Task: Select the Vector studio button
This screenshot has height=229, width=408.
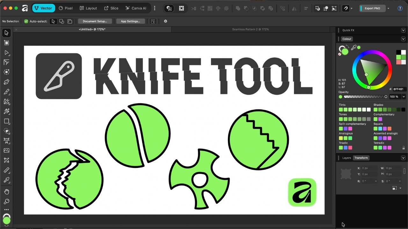Action: pyautogui.click(x=43, y=8)
